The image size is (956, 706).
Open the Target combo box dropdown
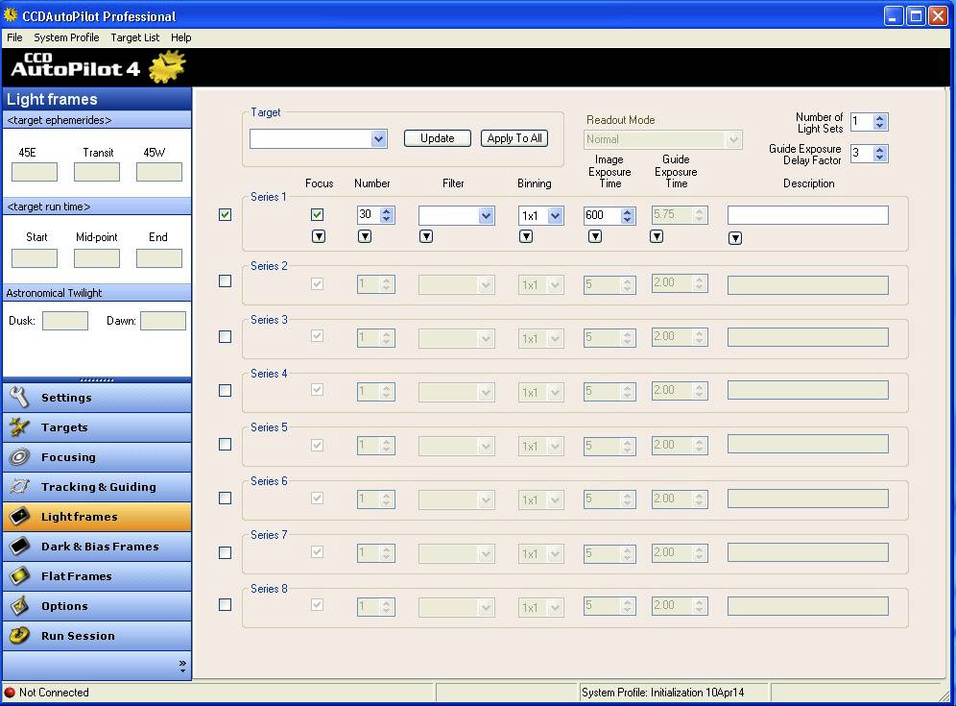tap(379, 137)
